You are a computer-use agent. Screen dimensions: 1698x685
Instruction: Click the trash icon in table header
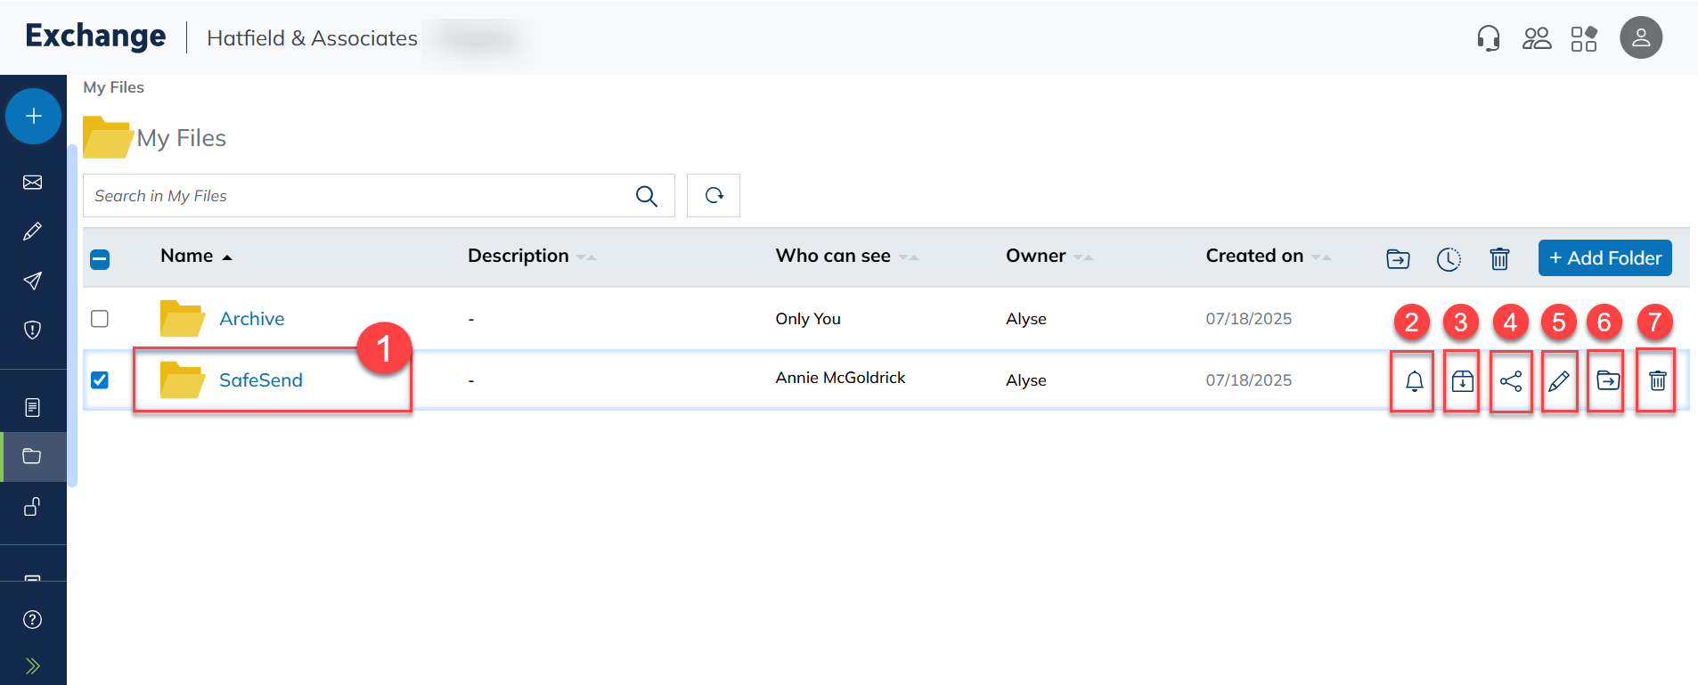pyautogui.click(x=1499, y=259)
